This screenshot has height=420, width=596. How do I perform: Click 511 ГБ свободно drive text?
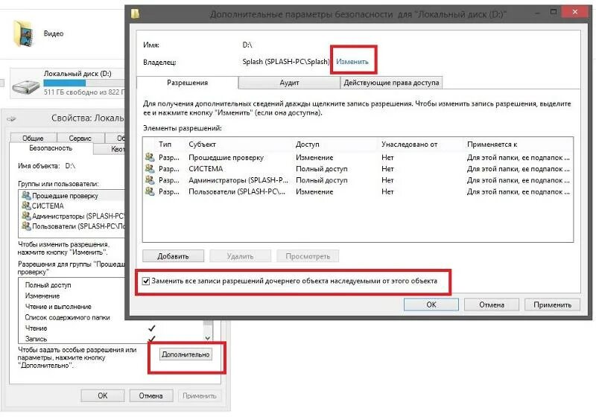[x=84, y=92]
